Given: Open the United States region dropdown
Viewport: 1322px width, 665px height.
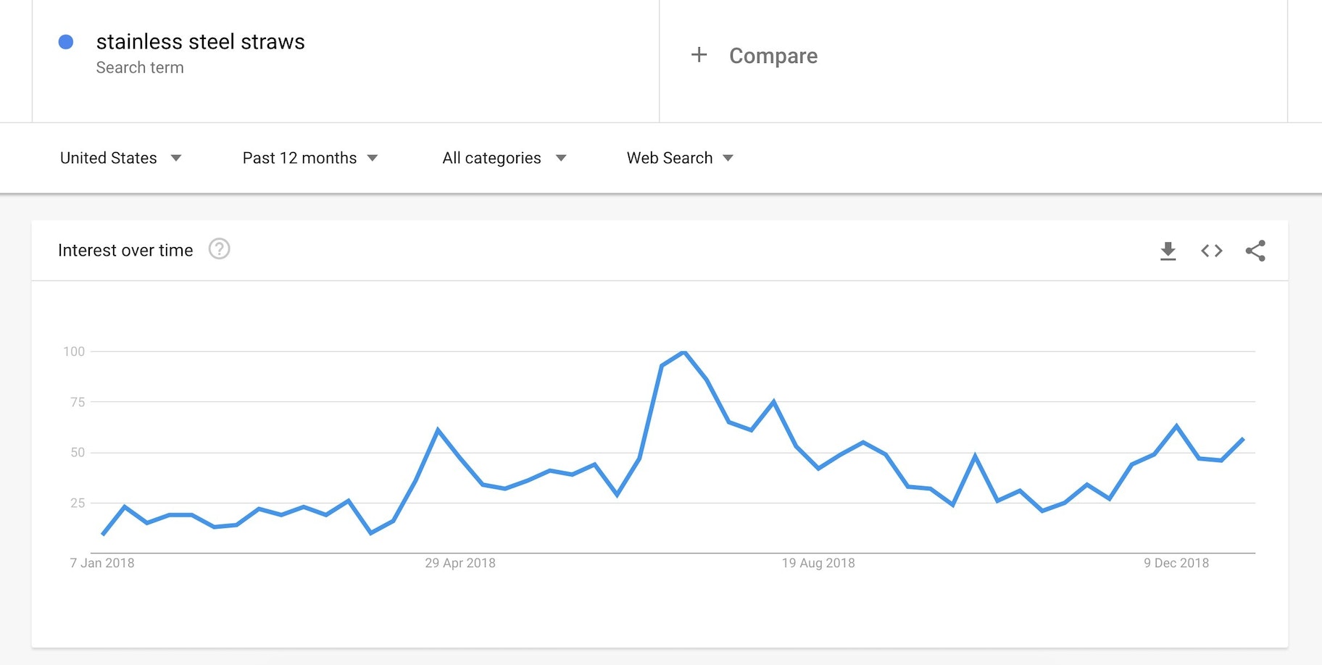Looking at the screenshot, I should (120, 158).
